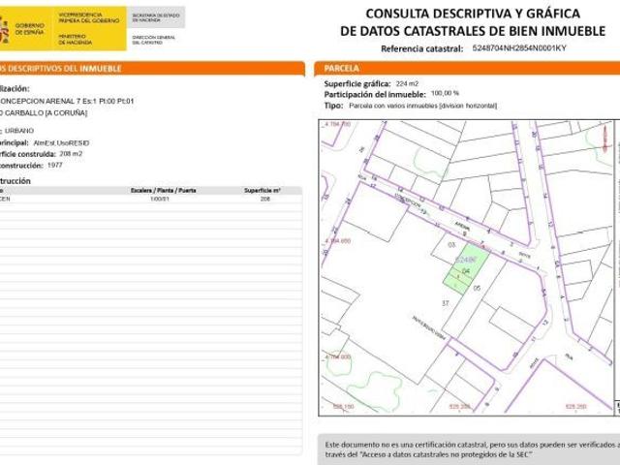The image size is (620, 465).
Task: Click parcel number 37 on map
Action: 446,303
